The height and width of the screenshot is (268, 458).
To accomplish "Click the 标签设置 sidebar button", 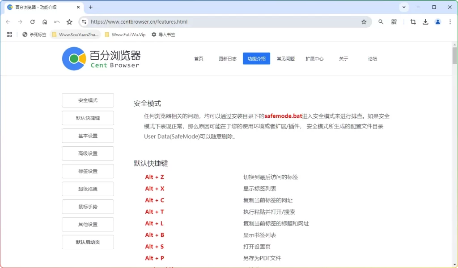I will (x=88, y=171).
